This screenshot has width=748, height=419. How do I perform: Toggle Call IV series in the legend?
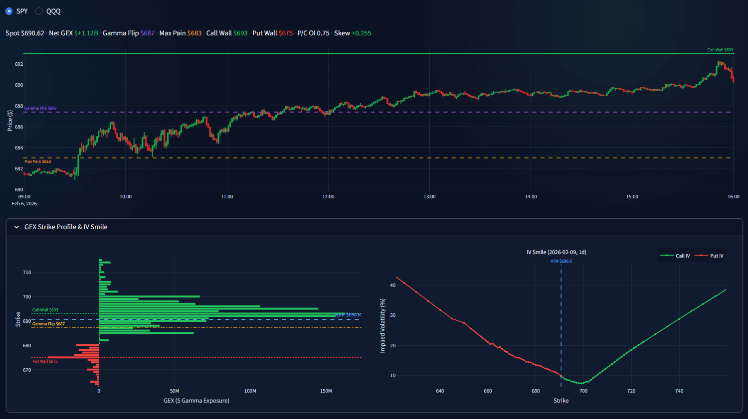(x=676, y=255)
